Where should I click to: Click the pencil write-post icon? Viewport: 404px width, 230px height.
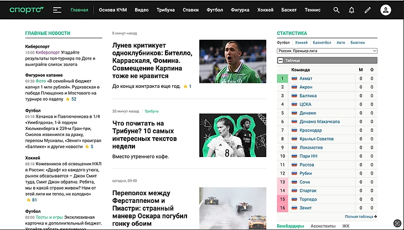(x=367, y=10)
